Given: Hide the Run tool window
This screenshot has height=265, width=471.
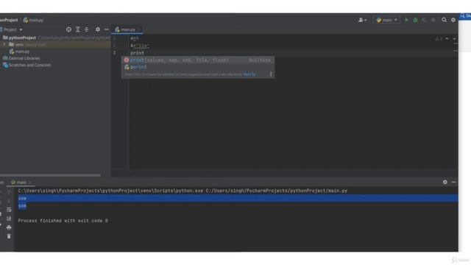Looking at the screenshot, I should click(453, 182).
